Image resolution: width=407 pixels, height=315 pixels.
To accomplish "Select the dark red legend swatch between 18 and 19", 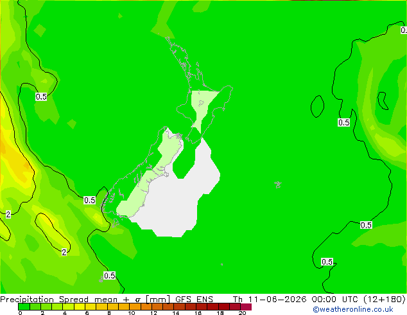I will click(x=224, y=307).
